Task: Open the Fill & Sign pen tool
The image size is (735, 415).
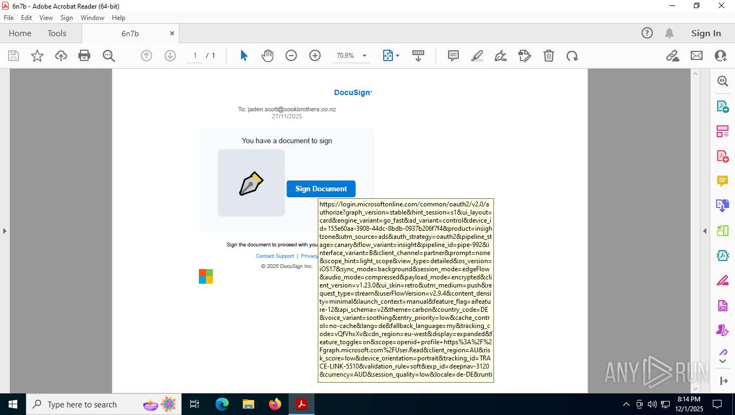Action: click(501, 56)
